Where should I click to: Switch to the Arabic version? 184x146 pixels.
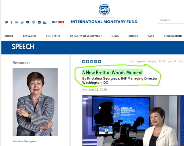tap(132, 62)
